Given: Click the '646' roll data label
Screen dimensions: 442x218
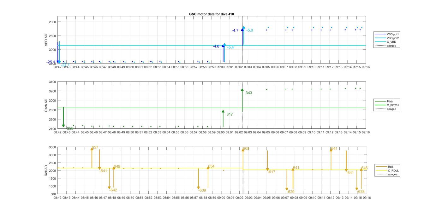Looking at the screenshot, I should point(364,168).
